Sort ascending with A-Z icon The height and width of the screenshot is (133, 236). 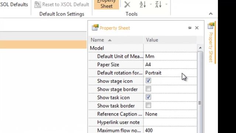pyautogui.click(x=143, y=4)
